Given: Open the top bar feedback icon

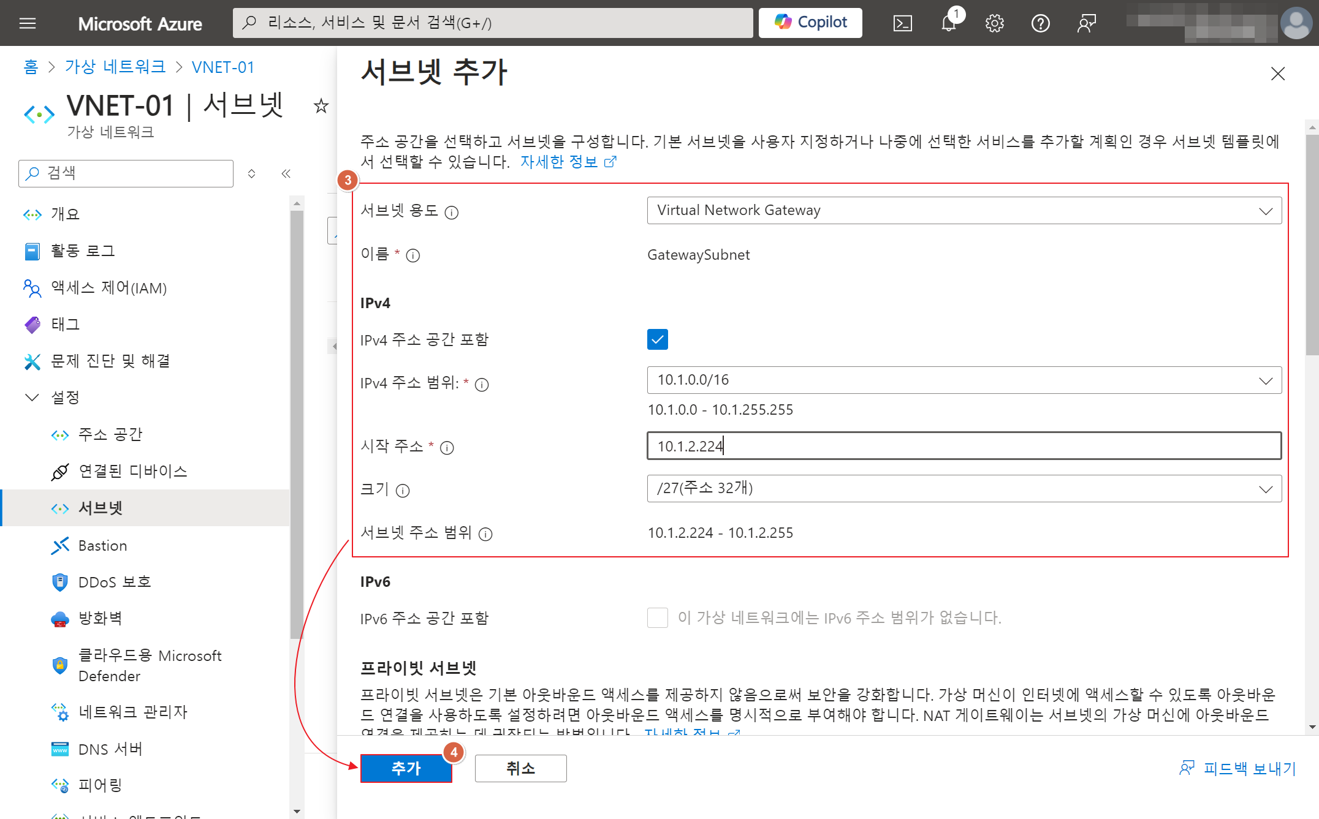Looking at the screenshot, I should [x=1086, y=23].
